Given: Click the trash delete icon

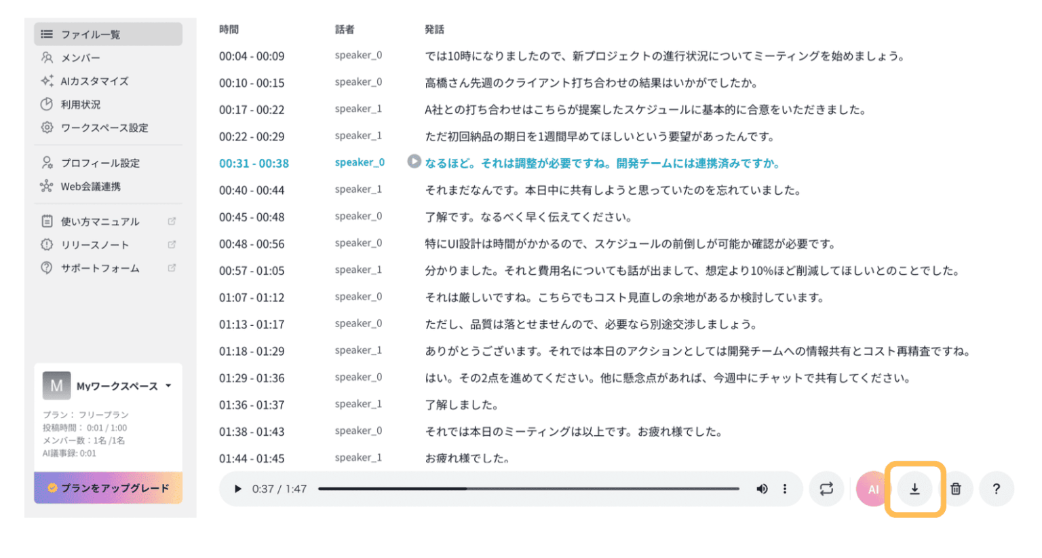Looking at the screenshot, I should pyautogui.click(x=955, y=489).
